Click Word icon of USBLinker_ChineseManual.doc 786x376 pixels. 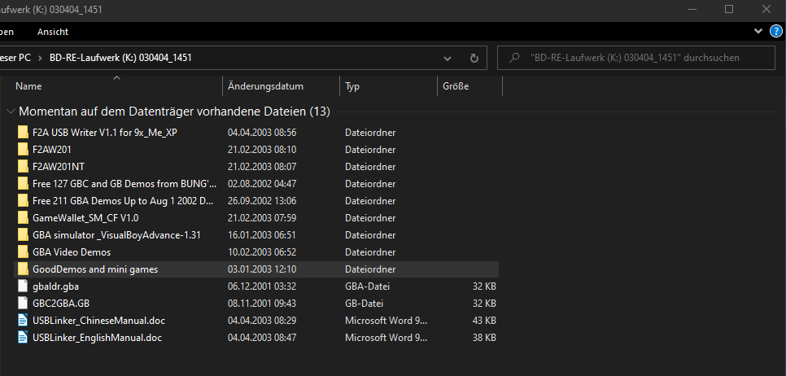(x=23, y=320)
